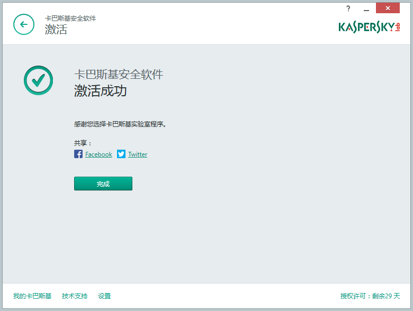This screenshot has width=413, height=311.
Task: Click the Facebook logo icon
Action: pyautogui.click(x=78, y=154)
